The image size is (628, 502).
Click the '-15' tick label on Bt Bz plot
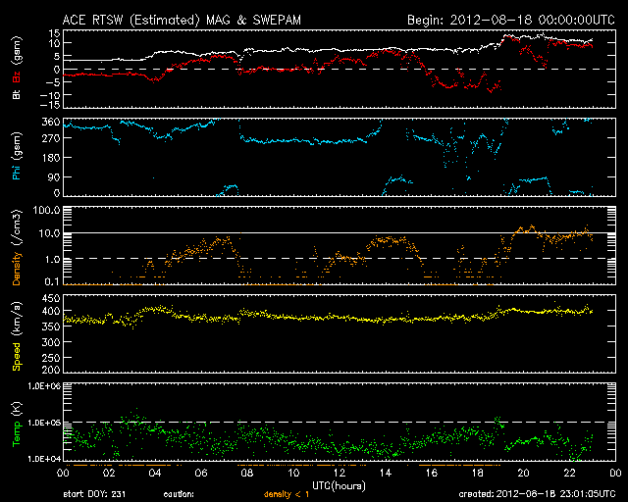tap(50, 105)
